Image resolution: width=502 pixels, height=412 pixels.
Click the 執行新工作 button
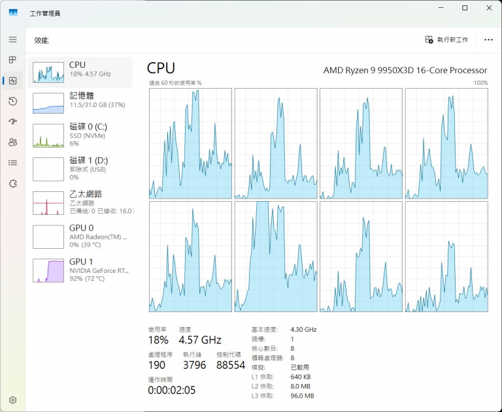point(446,40)
